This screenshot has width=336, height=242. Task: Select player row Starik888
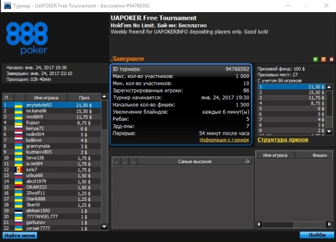pos(52,199)
